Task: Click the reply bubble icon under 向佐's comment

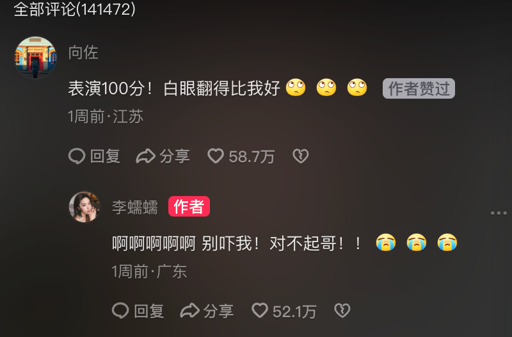Action: tap(77, 156)
